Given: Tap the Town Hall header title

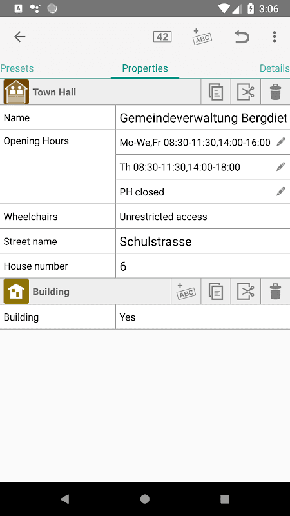Looking at the screenshot, I should click(54, 92).
